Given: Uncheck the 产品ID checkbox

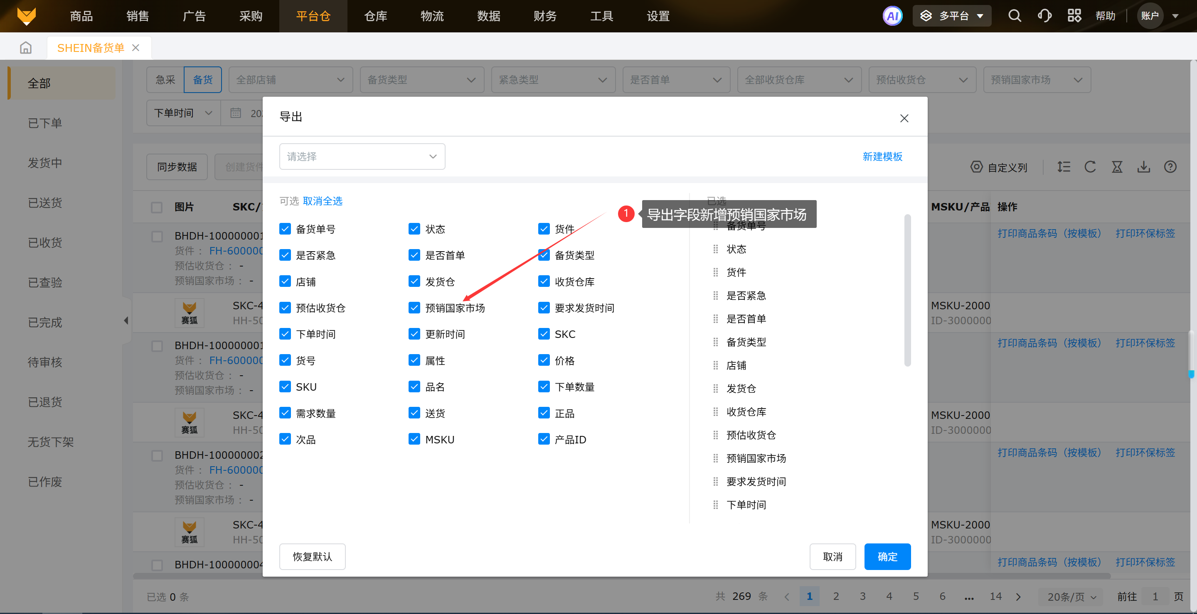Looking at the screenshot, I should pos(544,439).
